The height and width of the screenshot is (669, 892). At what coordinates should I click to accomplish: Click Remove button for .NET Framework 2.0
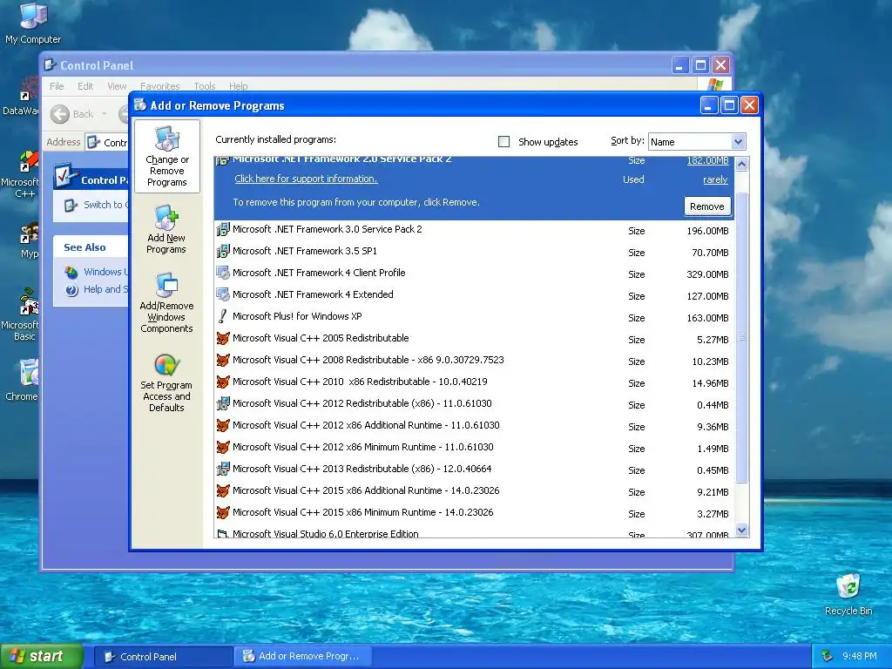707,206
